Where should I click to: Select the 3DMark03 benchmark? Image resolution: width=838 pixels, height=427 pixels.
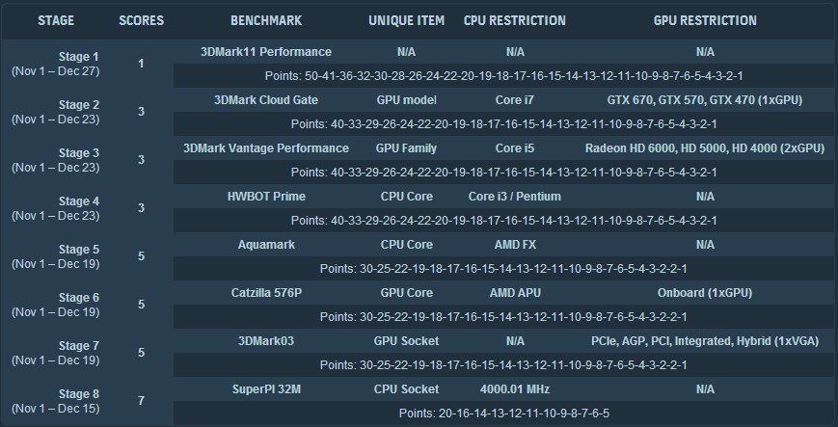265,341
